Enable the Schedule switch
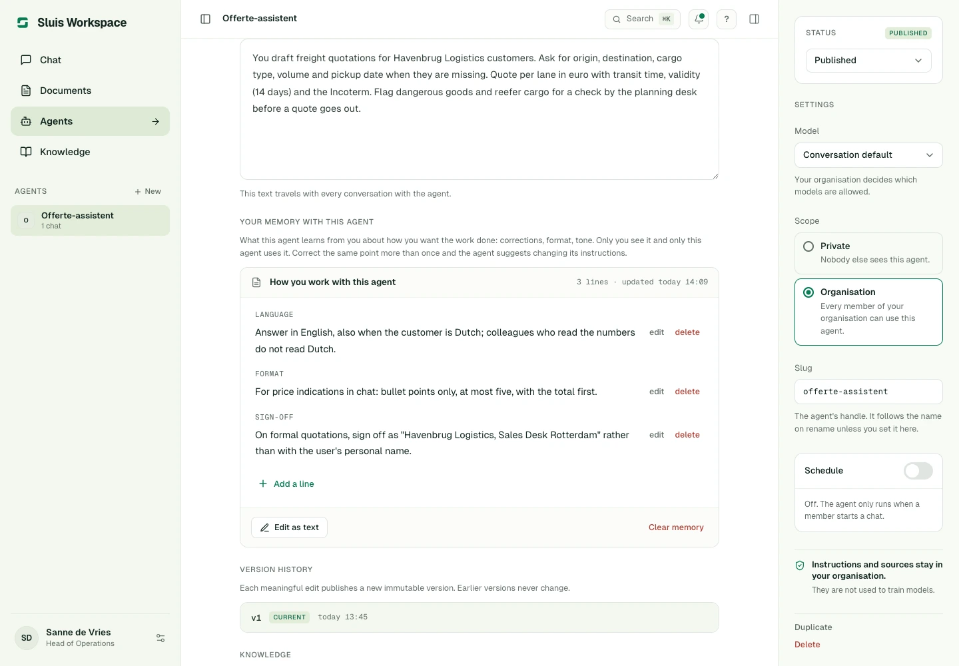Viewport: 959px width, 666px height. (x=918, y=471)
